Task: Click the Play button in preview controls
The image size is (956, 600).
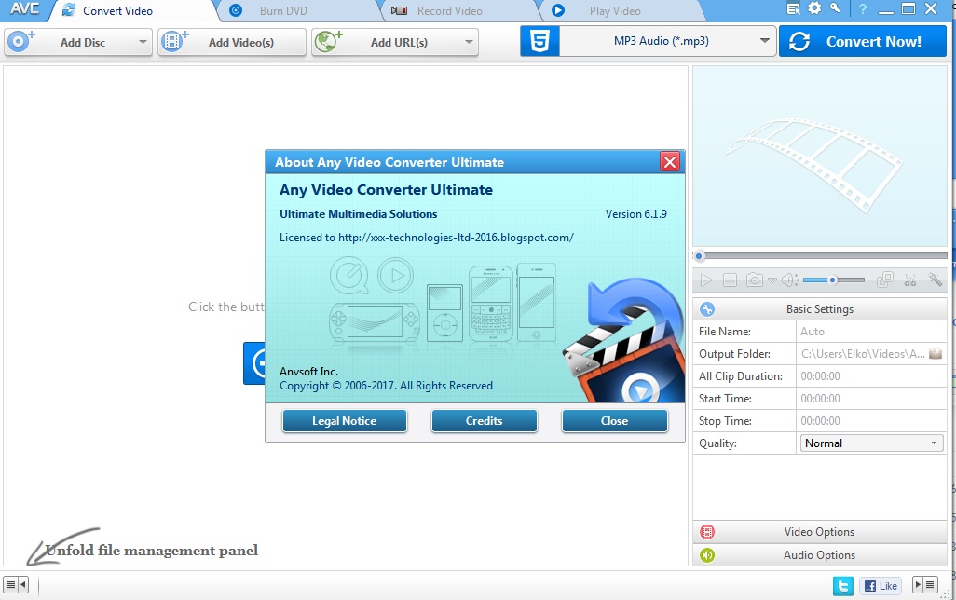Action: (x=706, y=280)
